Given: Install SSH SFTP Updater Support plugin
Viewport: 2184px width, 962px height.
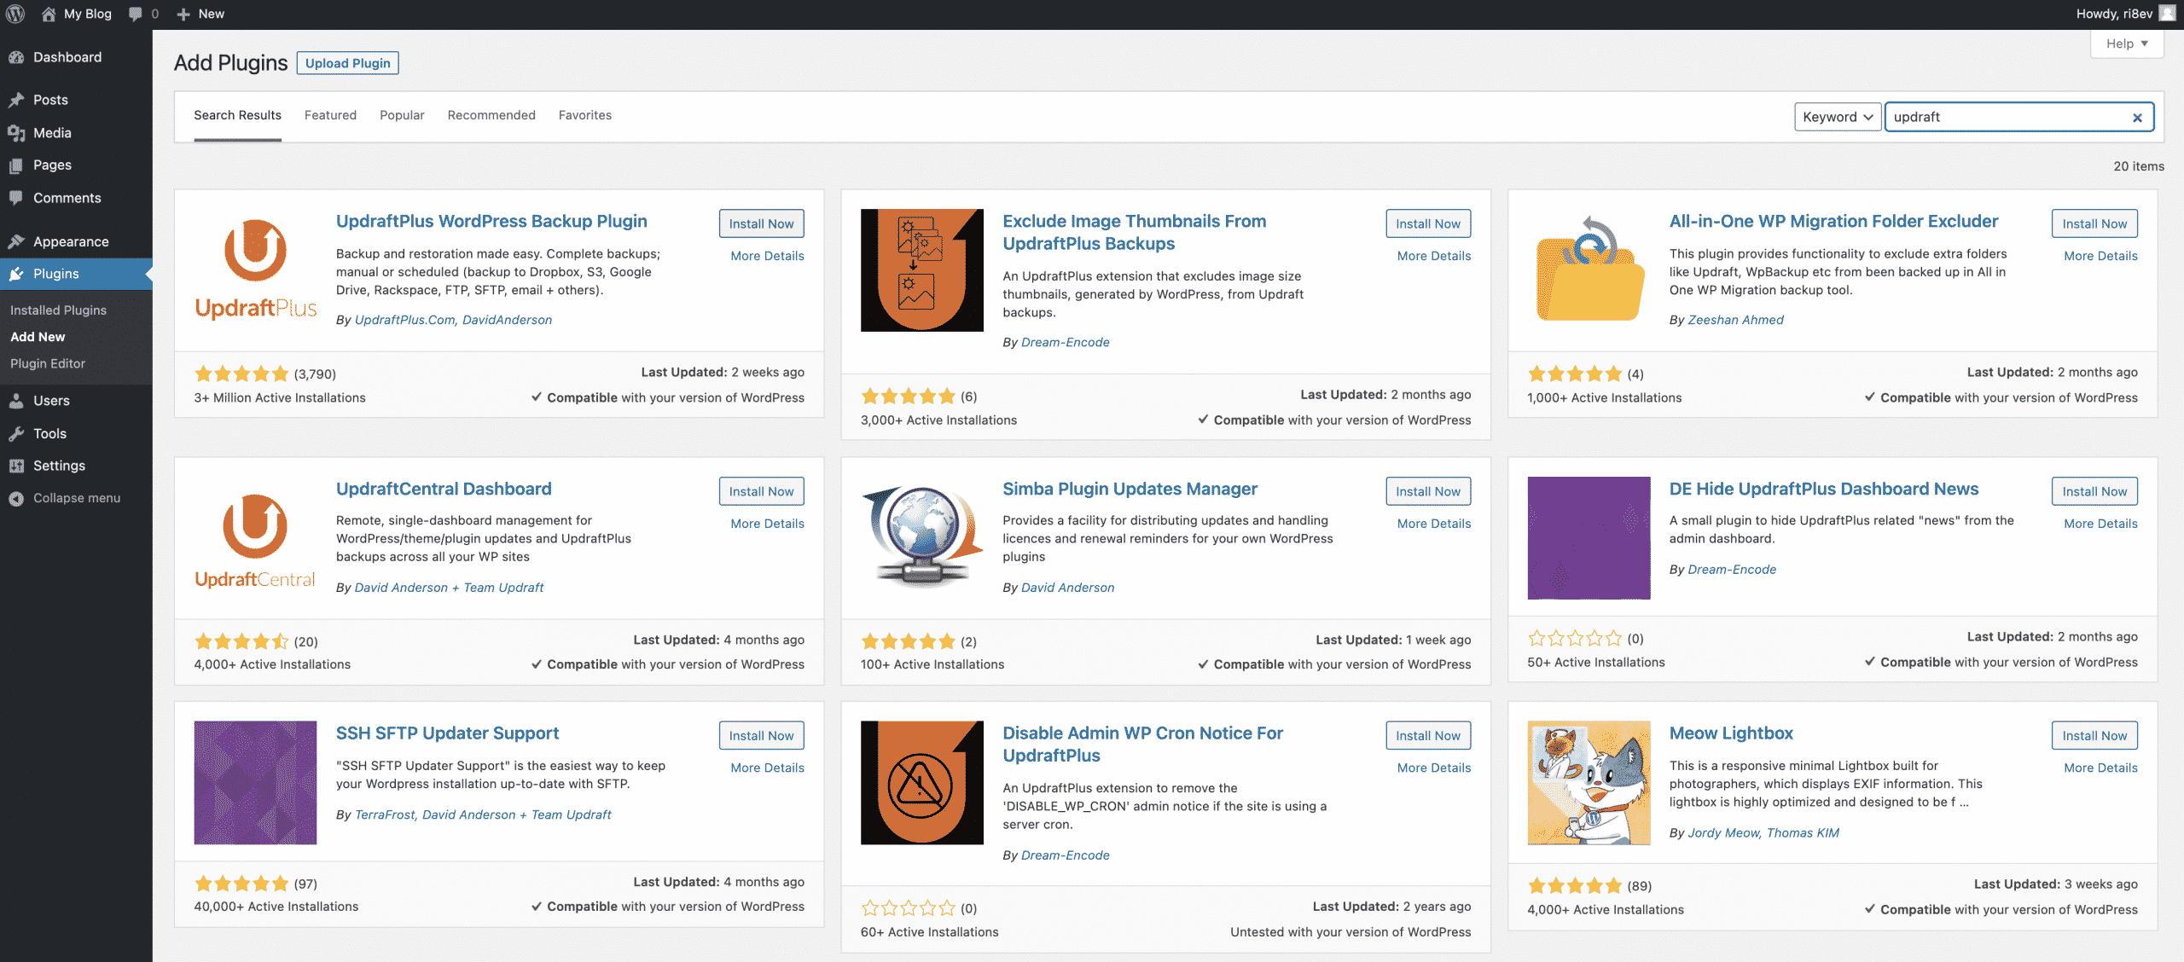Looking at the screenshot, I should coord(761,735).
